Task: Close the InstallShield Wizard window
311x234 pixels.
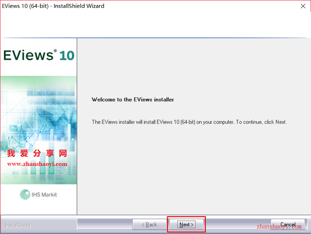Action: 303,6
